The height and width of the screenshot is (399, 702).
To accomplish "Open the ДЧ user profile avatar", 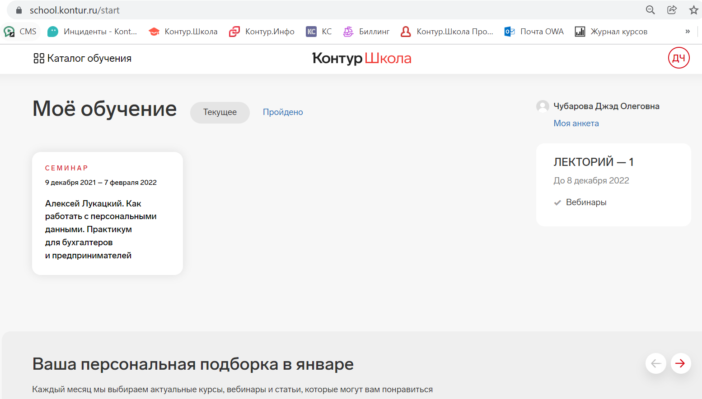I will pyautogui.click(x=679, y=58).
